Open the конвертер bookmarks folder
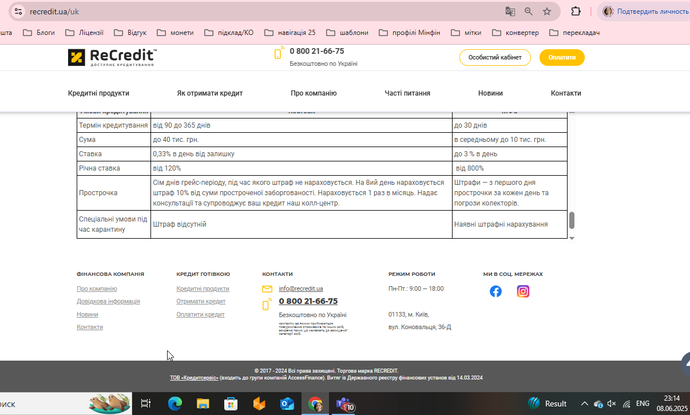Viewport: 690px width, 415px height. point(515,33)
